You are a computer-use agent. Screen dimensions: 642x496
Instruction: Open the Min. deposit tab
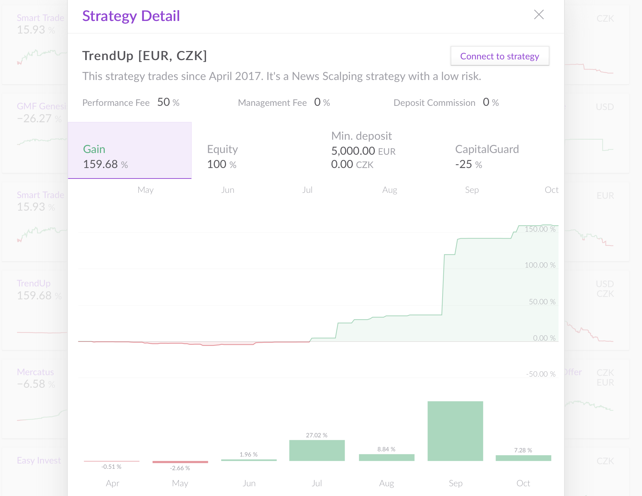[378, 151]
